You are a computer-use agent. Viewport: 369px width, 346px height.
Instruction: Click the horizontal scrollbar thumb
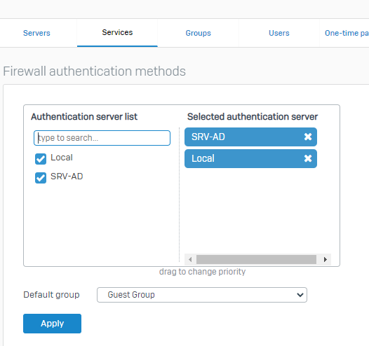coord(256,260)
